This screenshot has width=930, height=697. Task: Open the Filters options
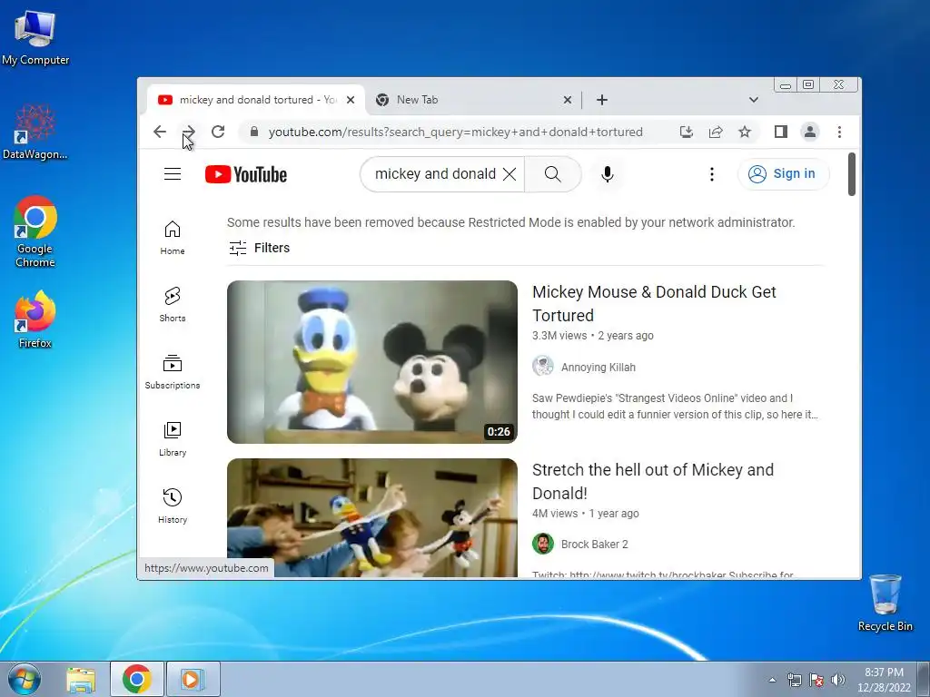(259, 248)
